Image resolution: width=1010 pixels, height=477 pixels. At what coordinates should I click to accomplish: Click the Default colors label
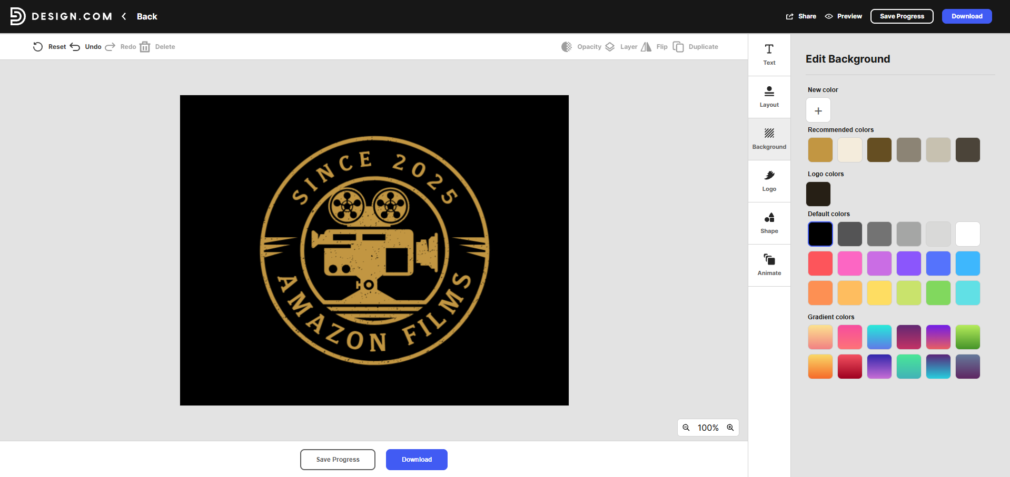pos(829,214)
